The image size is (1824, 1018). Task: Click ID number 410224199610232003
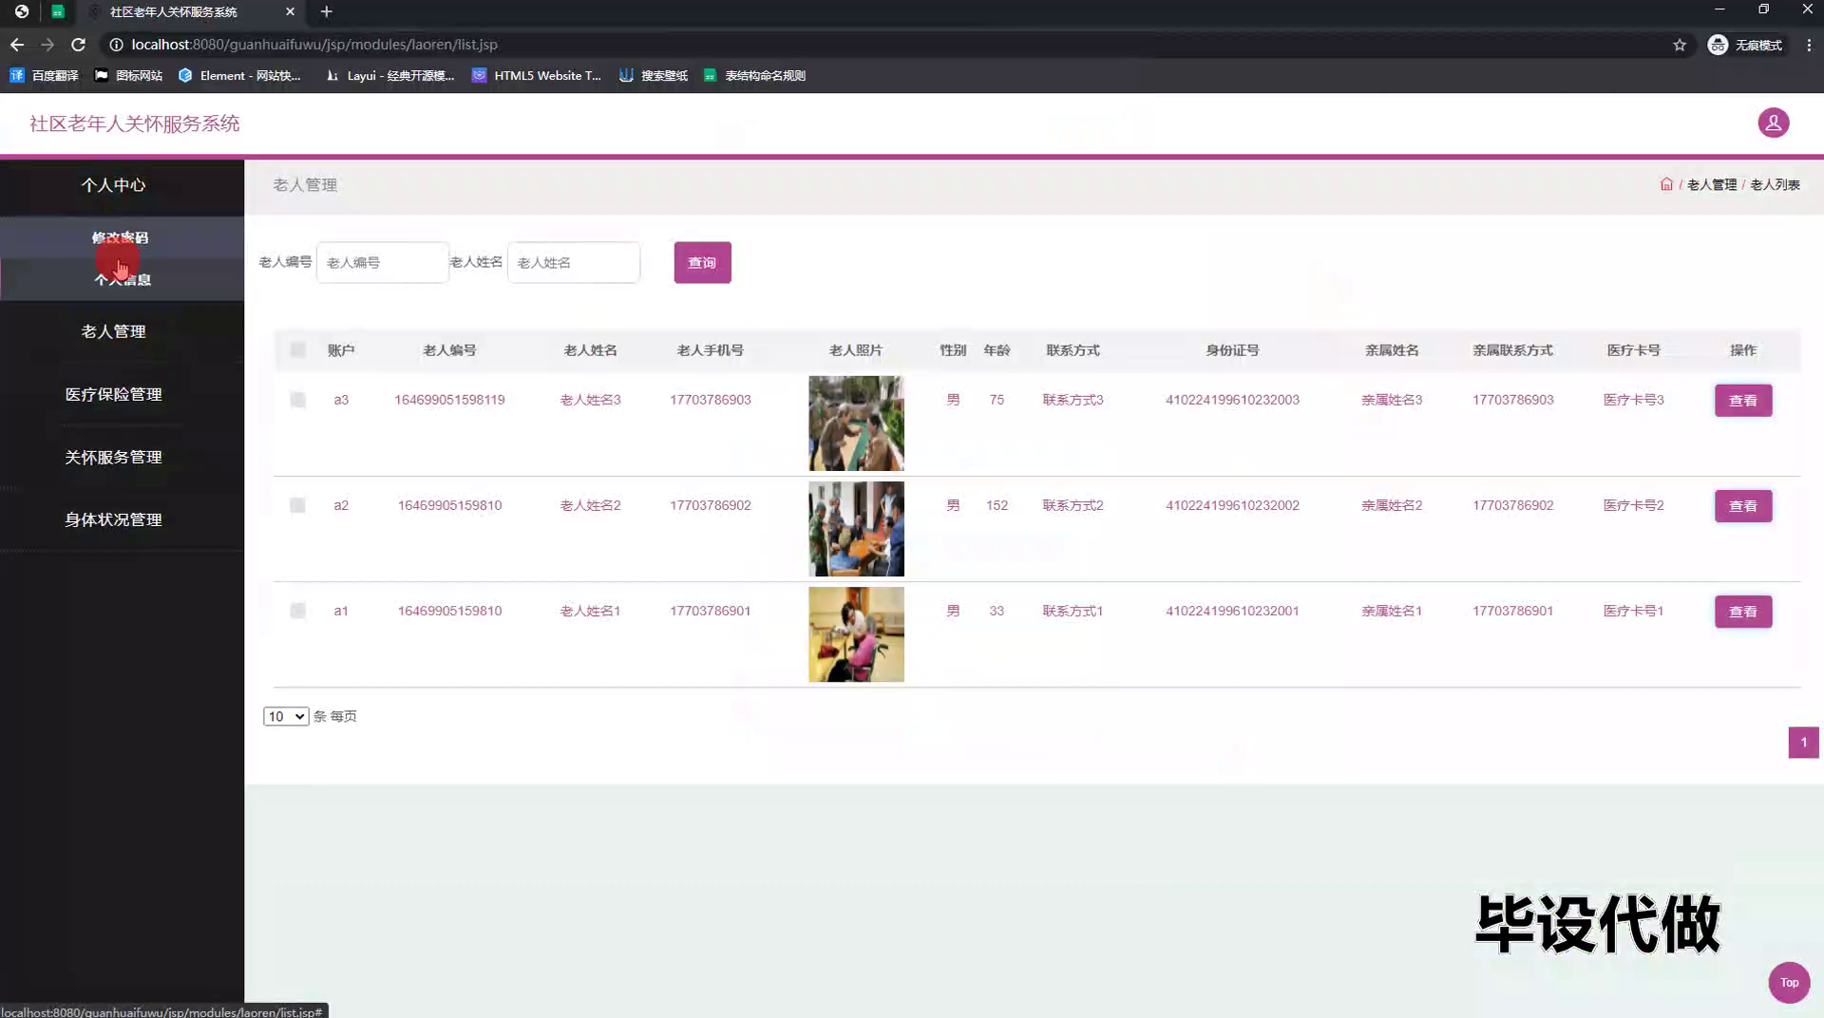pos(1232,400)
